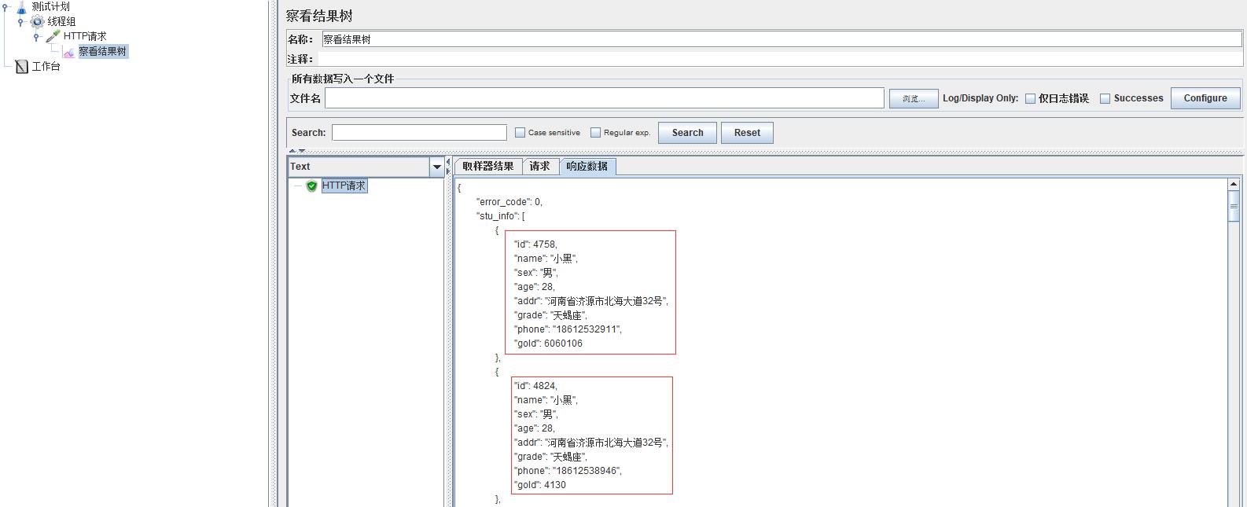This screenshot has height=507, width=1247.
Task: Expand the results split pane right arrow
Action: coord(448,171)
